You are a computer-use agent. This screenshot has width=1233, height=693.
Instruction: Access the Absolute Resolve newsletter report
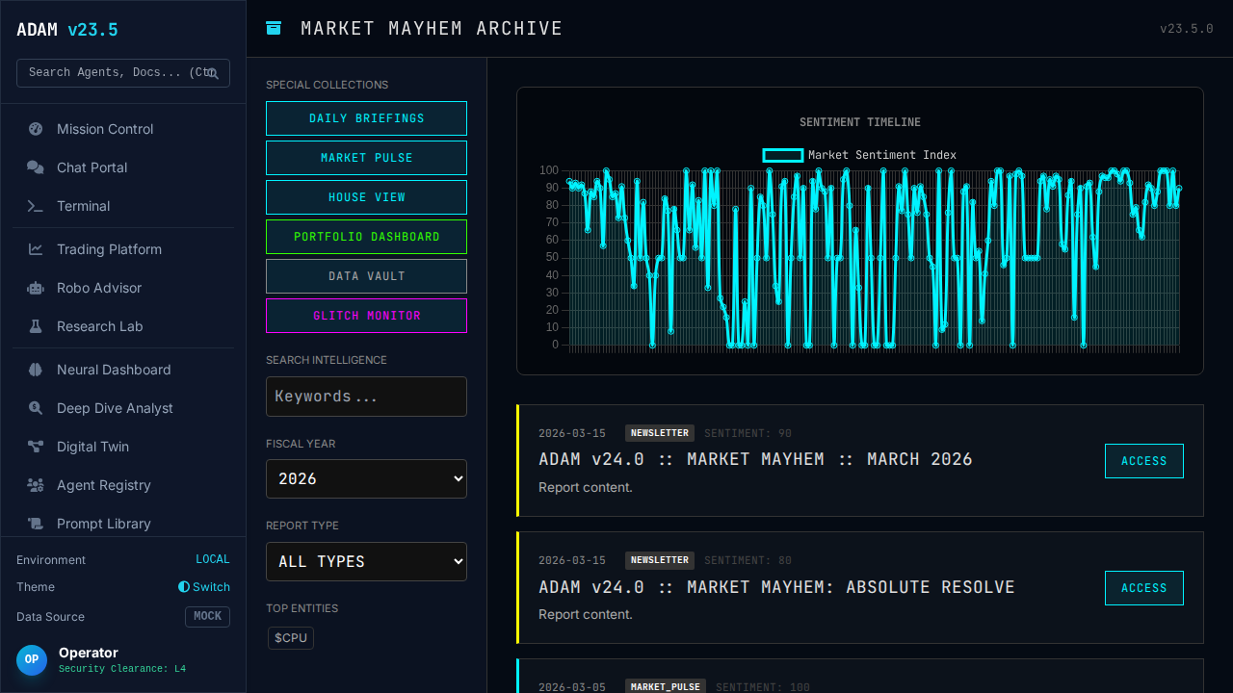pos(1143,588)
